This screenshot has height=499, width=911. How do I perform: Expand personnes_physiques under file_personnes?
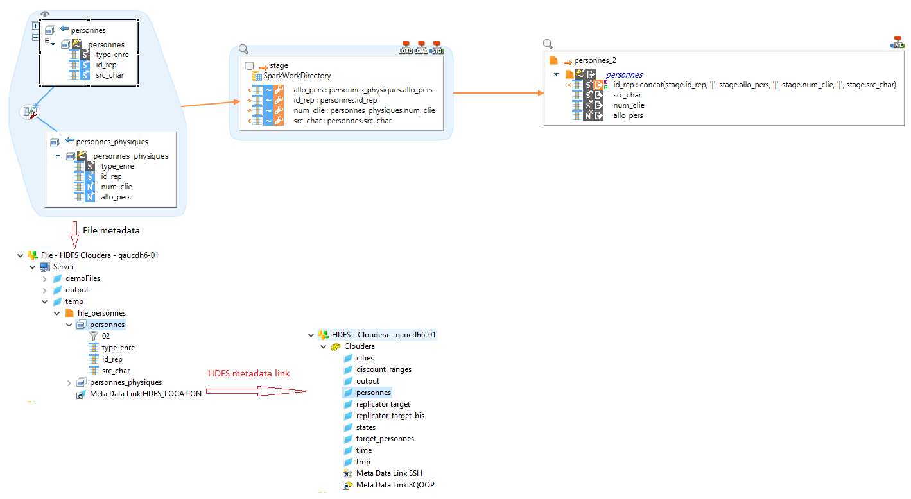[x=69, y=382]
